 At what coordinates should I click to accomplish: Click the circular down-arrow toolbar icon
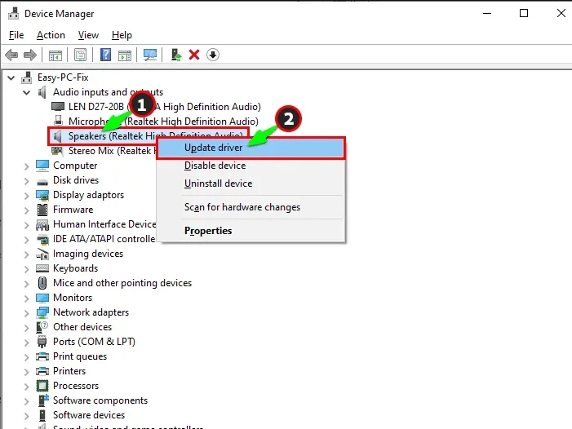(x=213, y=55)
